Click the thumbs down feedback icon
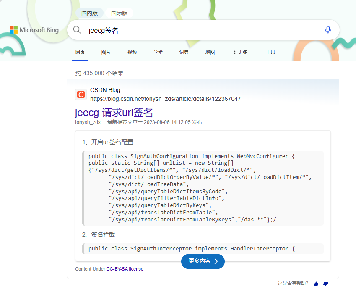This screenshot has height=292, width=356. pos(325,284)
